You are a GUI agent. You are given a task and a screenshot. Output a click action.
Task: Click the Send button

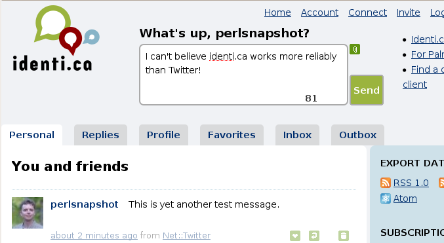[367, 90]
